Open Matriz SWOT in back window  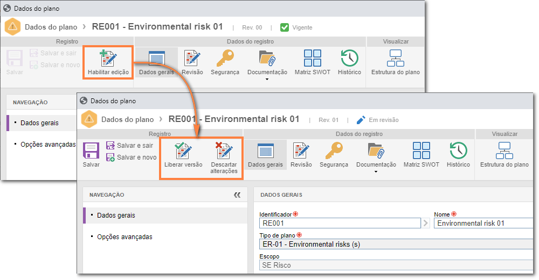tap(312, 63)
